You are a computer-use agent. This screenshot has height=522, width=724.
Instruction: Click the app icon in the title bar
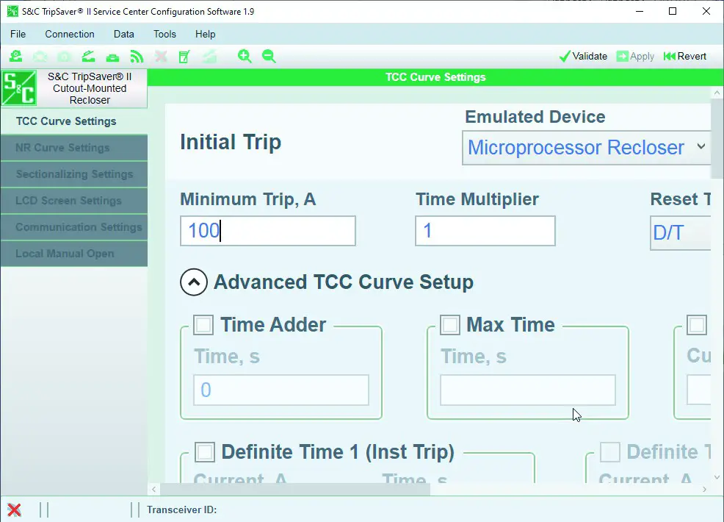[x=12, y=11]
